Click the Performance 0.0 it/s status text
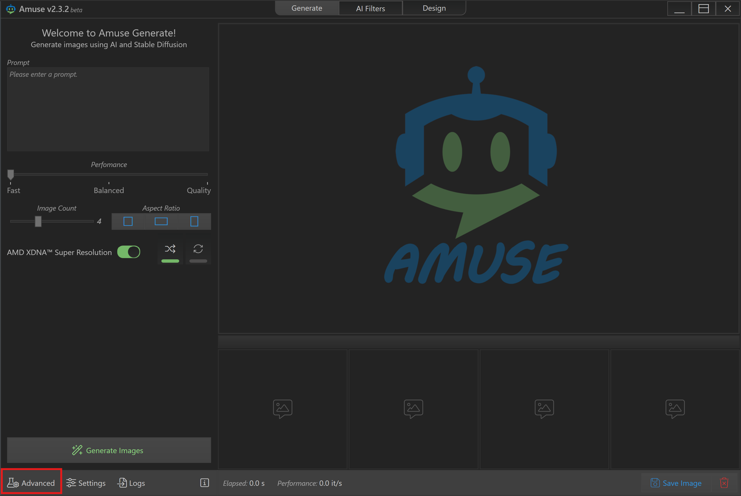This screenshot has width=741, height=496. point(309,483)
